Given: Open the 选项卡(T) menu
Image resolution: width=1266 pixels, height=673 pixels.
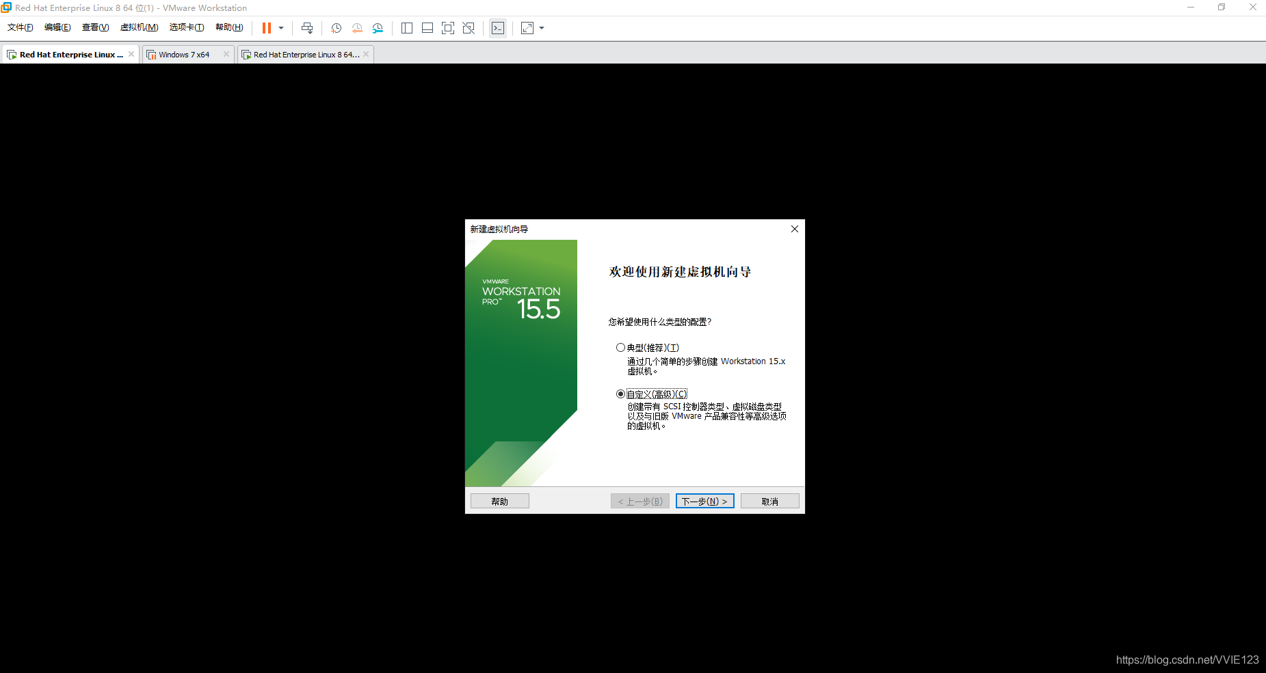Looking at the screenshot, I should pyautogui.click(x=187, y=27).
